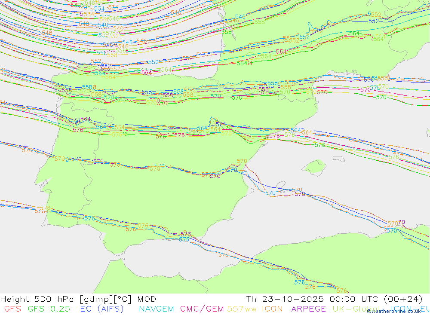Viewport: 430px width, 315px height.
Task: Select the cyan NAVGEM legend label
Action: [157, 309]
